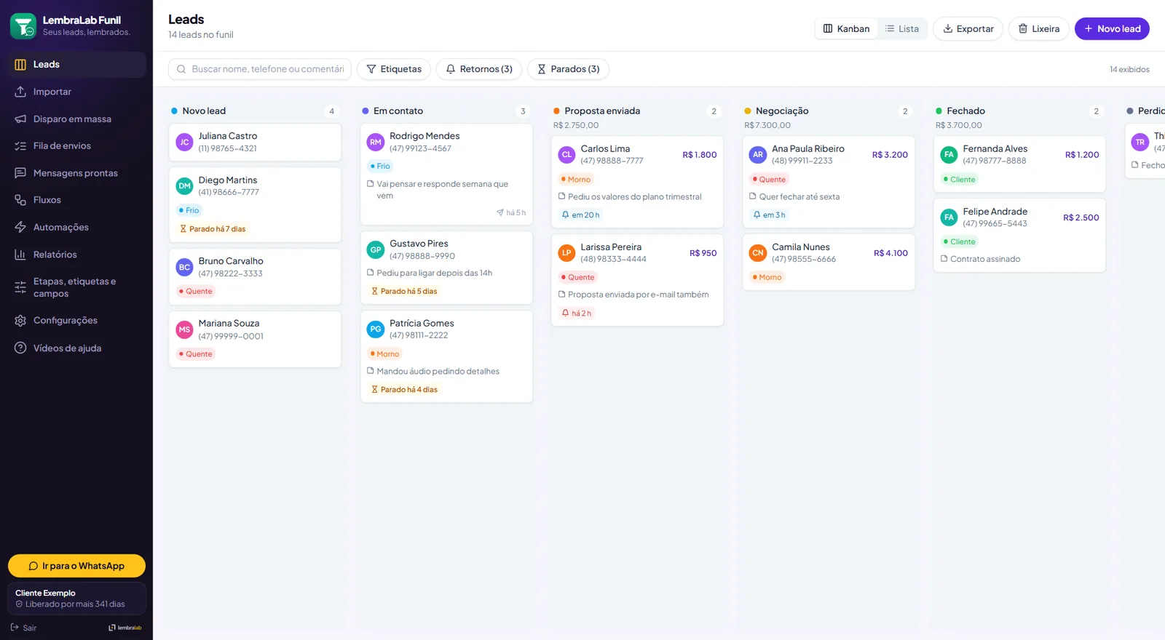Click Ir para o WhatsApp button
Image resolution: width=1165 pixels, height=640 pixels.
click(76, 566)
